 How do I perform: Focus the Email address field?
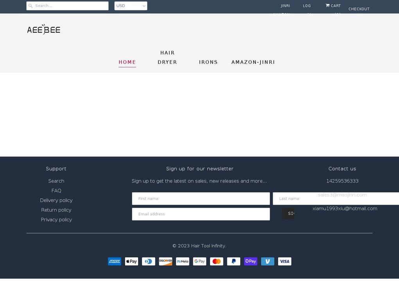pyautogui.click(x=201, y=214)
